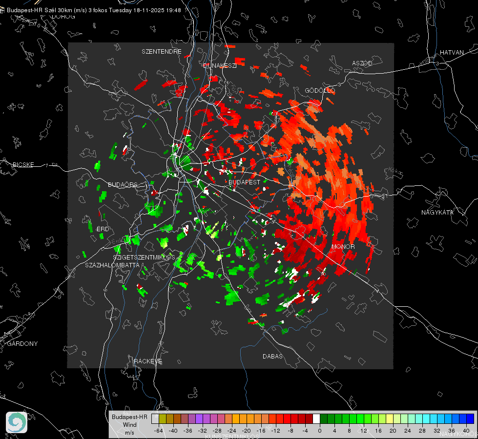Viewport: 478px width, 439px height.
Task: Click the SZIGETSZENTMIKLÓS town label
Action: click(x=144, y=257)
